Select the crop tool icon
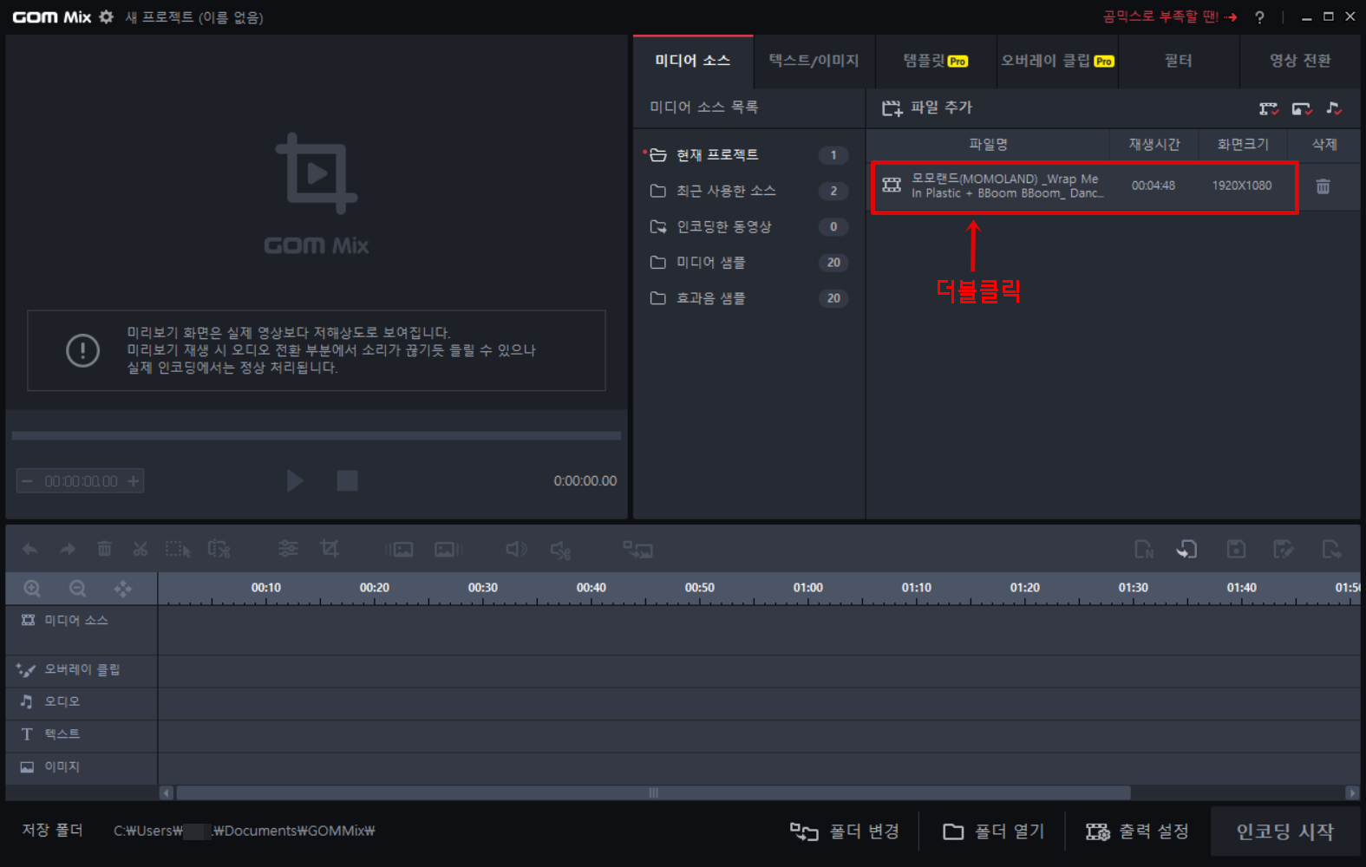 [330, 549]
